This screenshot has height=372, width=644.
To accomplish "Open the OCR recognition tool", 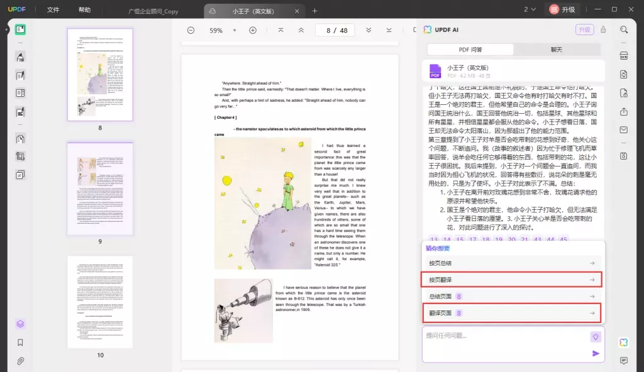I will point(623,57).
